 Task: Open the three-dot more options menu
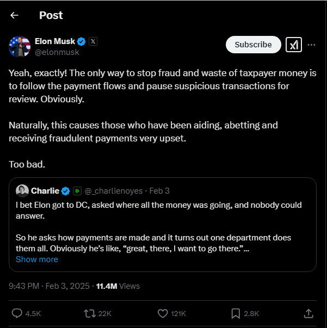pos(311,45)
